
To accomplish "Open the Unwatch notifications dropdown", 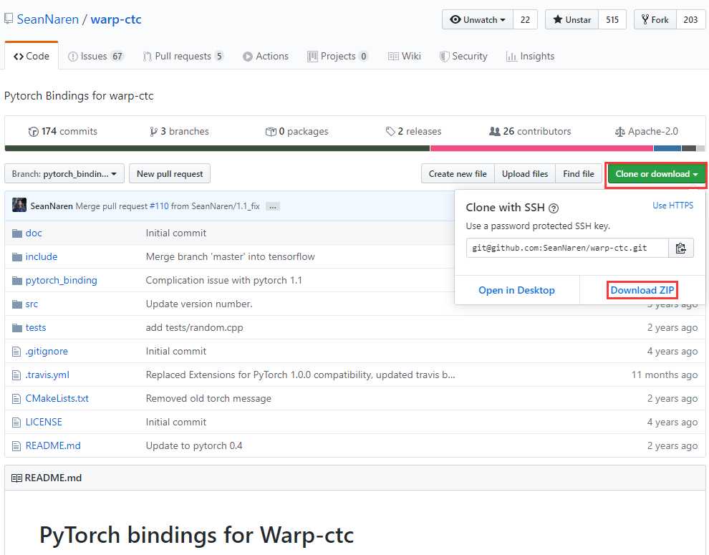I will 478,19.
